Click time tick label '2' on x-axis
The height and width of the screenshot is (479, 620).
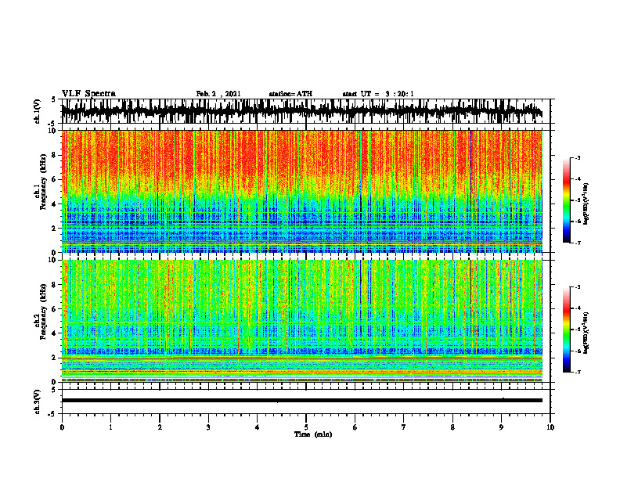160,427
